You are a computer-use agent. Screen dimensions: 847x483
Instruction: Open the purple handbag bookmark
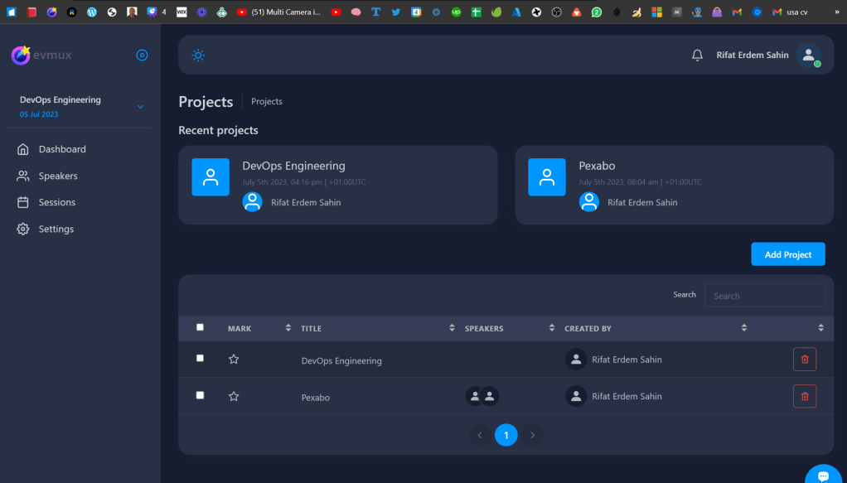[717, 12]
